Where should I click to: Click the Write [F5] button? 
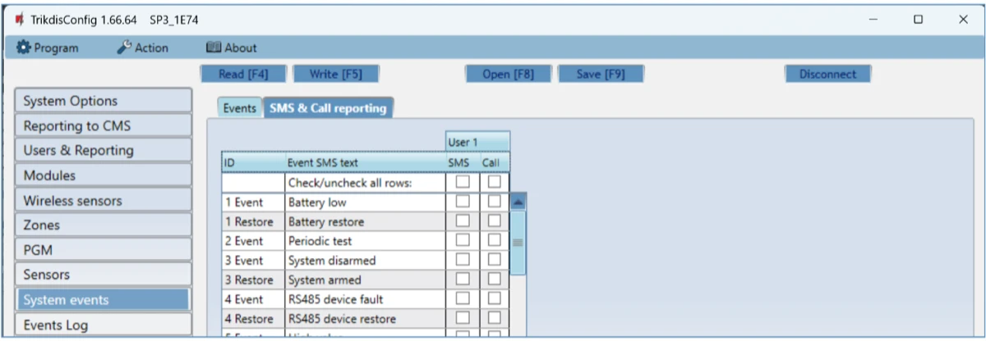pos(334,74)
